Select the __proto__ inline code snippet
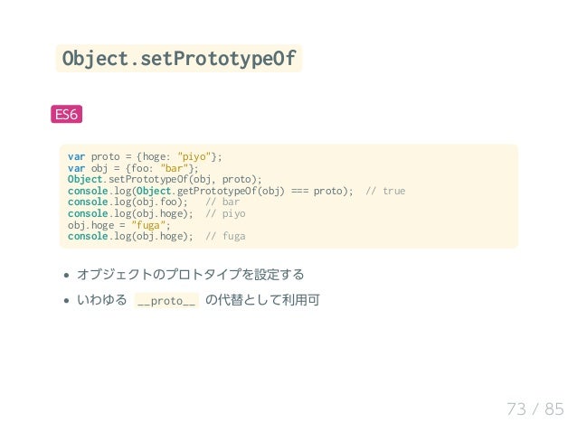 coord(166,301)
